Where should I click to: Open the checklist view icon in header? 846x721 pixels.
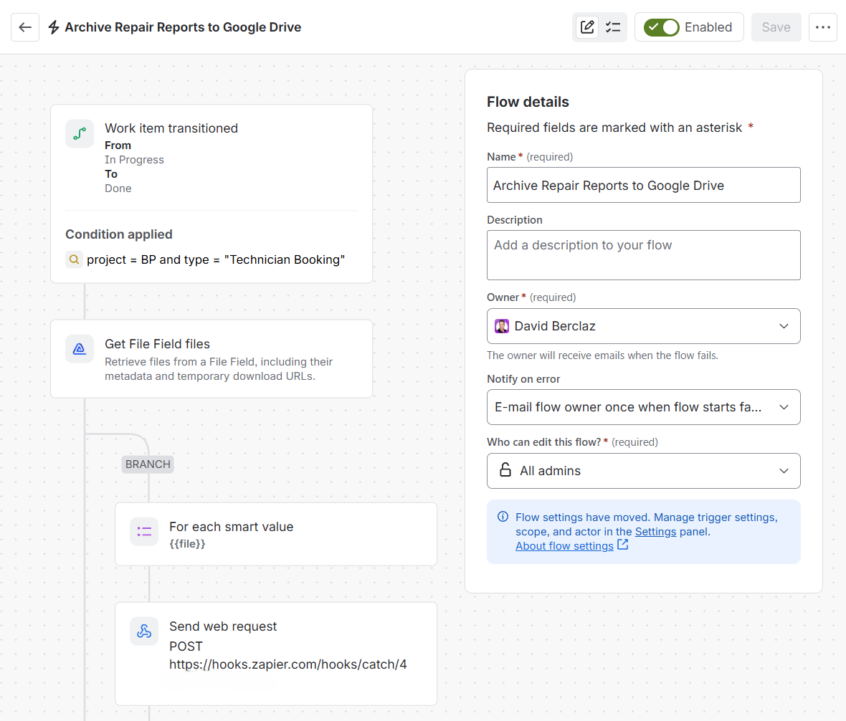coord(613,27)
